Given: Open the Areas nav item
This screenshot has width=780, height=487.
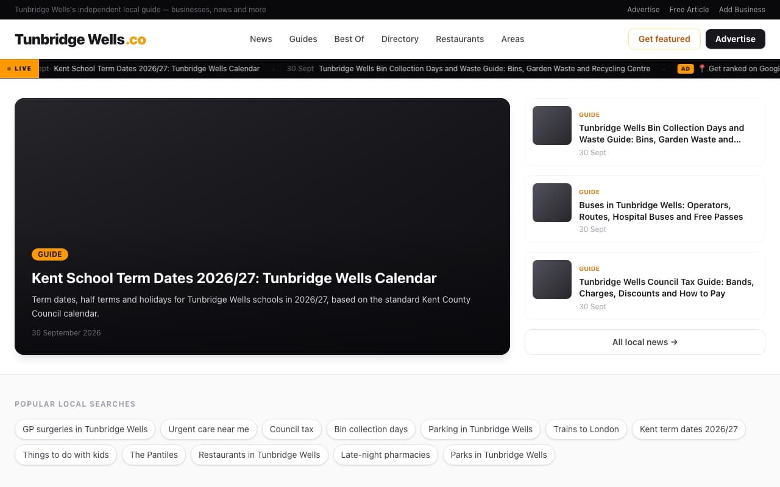Looking at the screenshot, I should click(x=512, y=39).
